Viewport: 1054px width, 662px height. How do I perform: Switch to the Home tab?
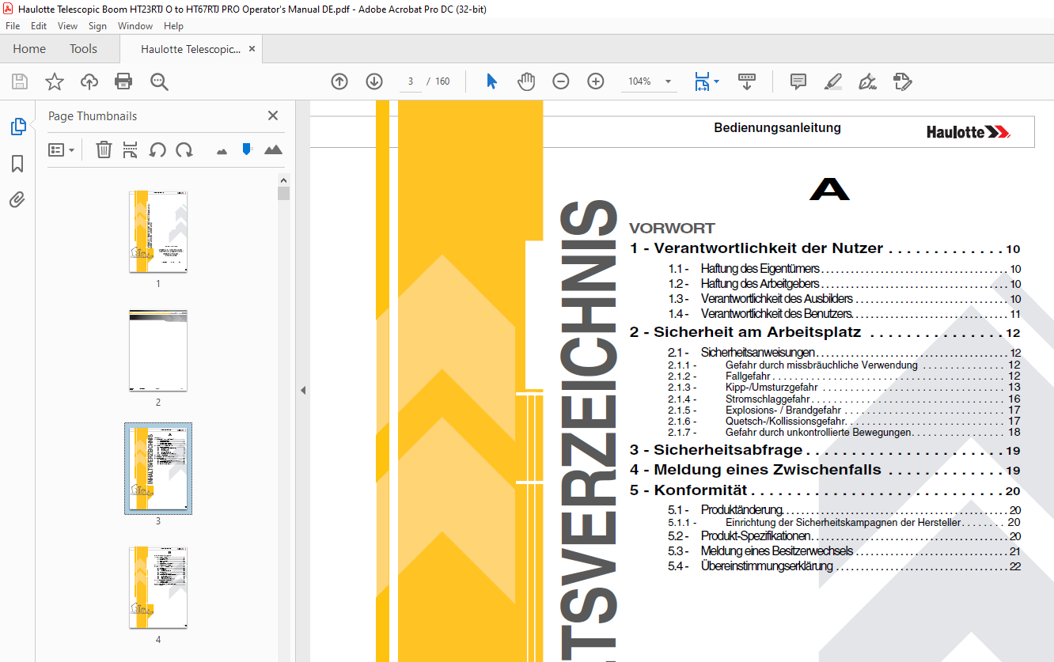pyautogui.click(x=29, y=49)
